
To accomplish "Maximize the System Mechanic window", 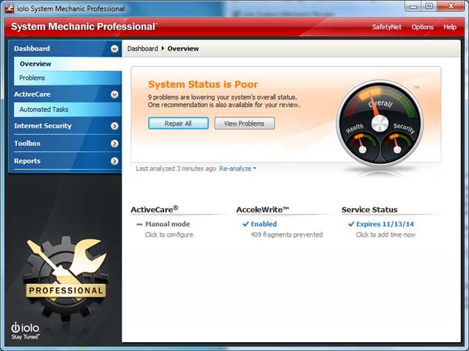I will [429, 6].
